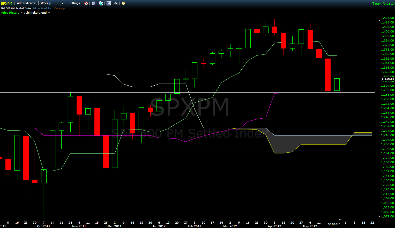Open the yellow sticky note icon

click(124, 3)
